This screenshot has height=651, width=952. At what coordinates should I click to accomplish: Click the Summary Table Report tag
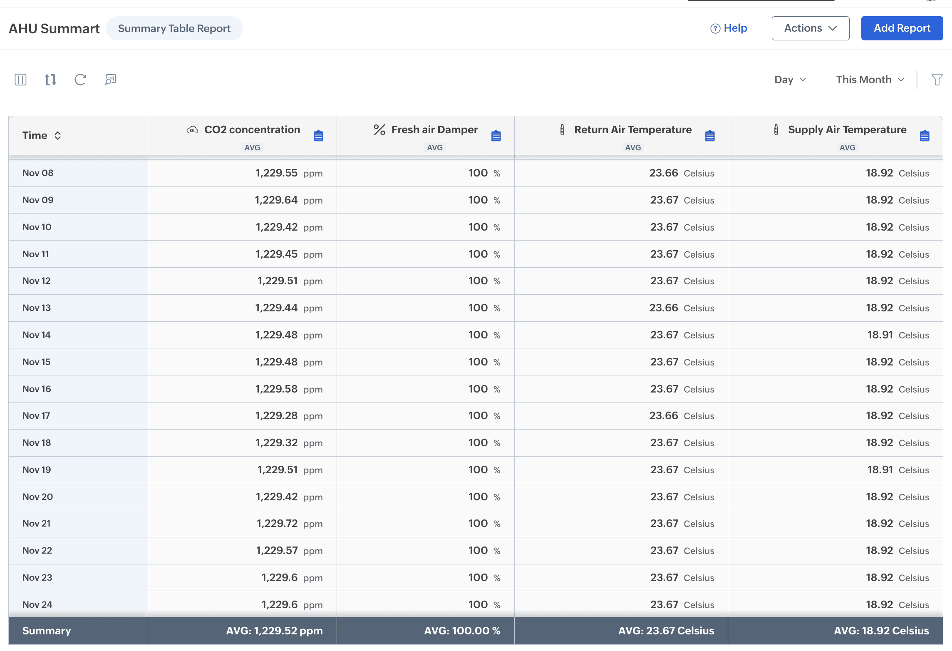174,28
